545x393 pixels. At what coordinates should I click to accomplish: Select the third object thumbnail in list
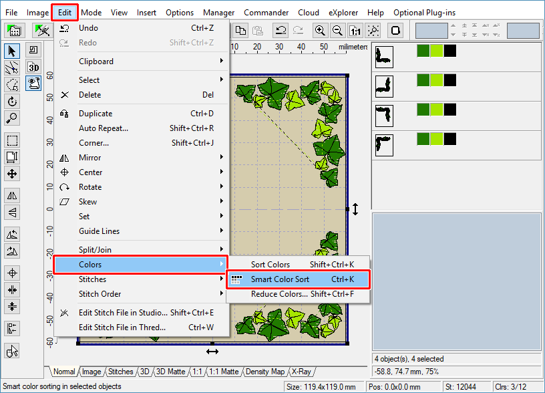(x=384, y=116)
